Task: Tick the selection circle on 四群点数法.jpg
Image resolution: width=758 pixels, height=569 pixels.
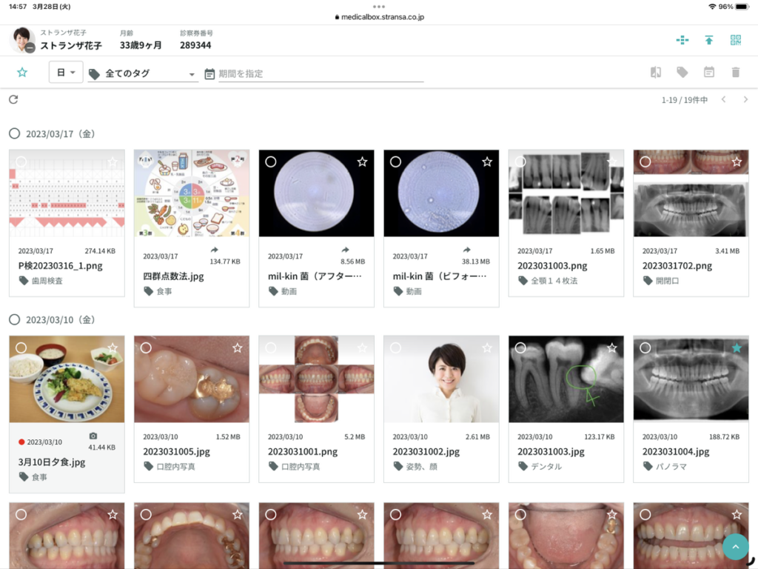Action: [146, 162]
